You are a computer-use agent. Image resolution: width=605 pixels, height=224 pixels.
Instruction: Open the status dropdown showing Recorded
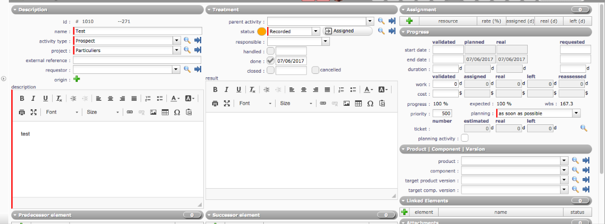click(316, 31)
